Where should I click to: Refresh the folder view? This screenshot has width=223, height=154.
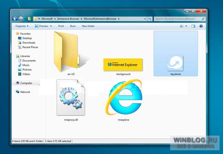[150, 19]
